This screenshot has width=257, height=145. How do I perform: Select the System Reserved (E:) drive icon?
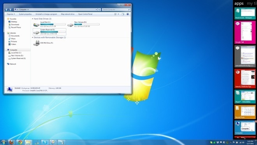click(x=36, y=32)
